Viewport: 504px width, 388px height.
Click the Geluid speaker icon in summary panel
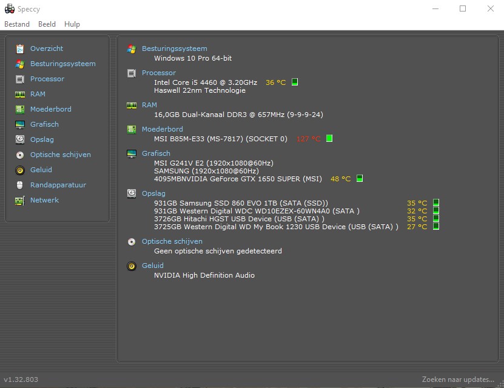click(x=132, y=266)
